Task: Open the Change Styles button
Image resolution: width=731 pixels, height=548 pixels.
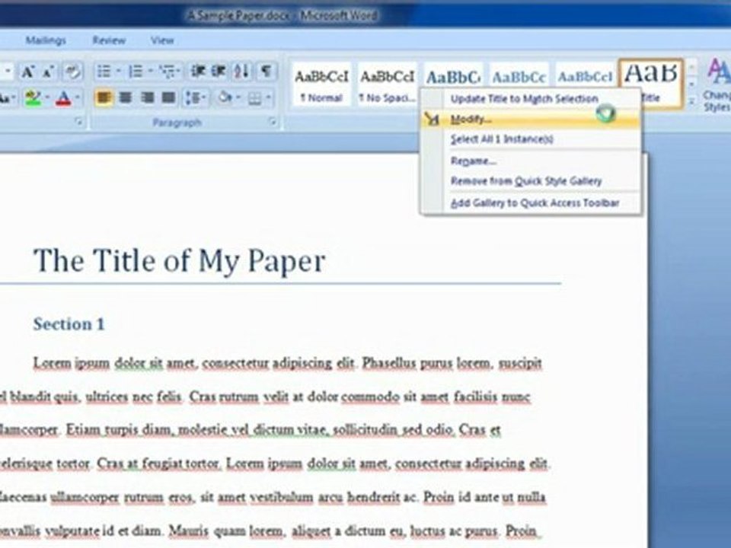Action: point(718,86)
